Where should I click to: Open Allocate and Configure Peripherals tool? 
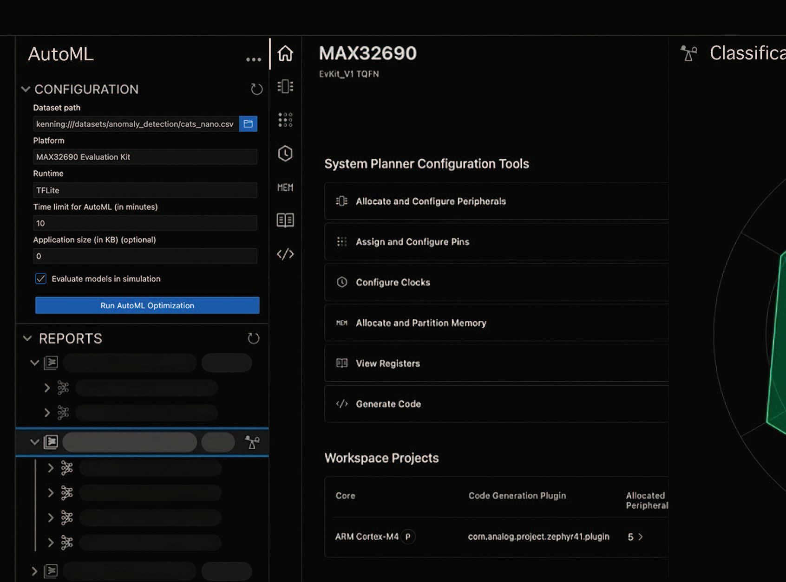(x=497, y=201)
